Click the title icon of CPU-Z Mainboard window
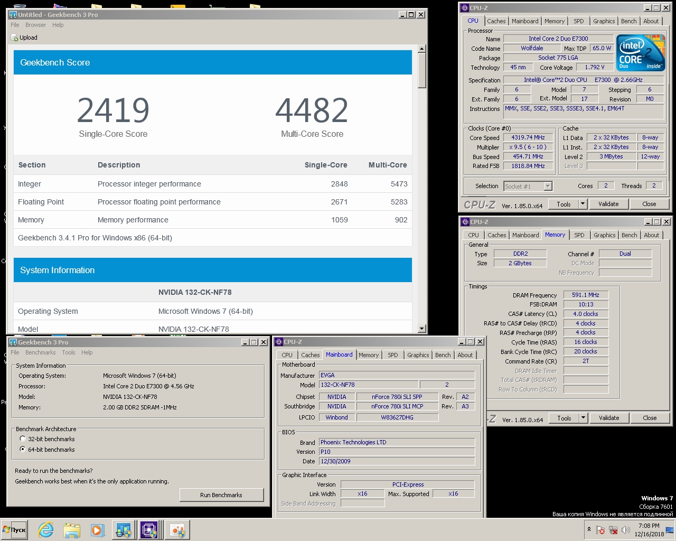Screen dimensions: 676x541 point(279,342)
